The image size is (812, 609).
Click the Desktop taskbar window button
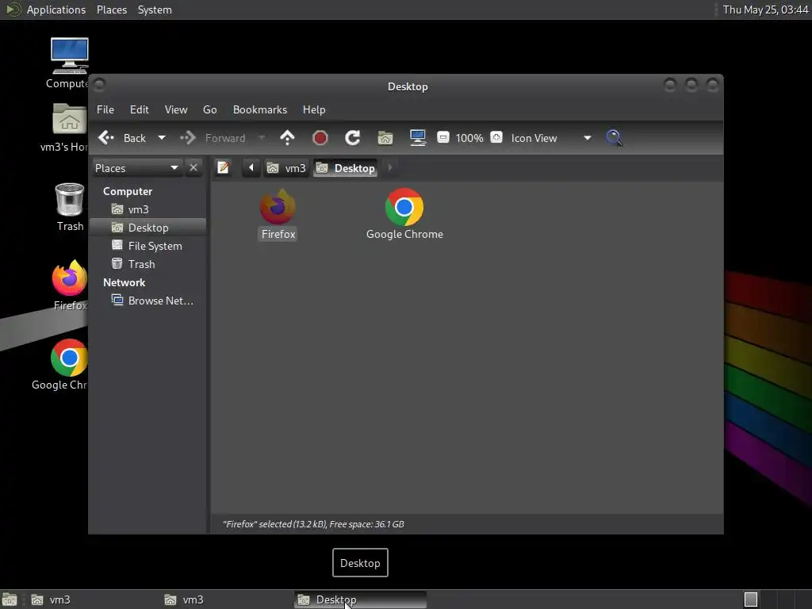(361, 599)
